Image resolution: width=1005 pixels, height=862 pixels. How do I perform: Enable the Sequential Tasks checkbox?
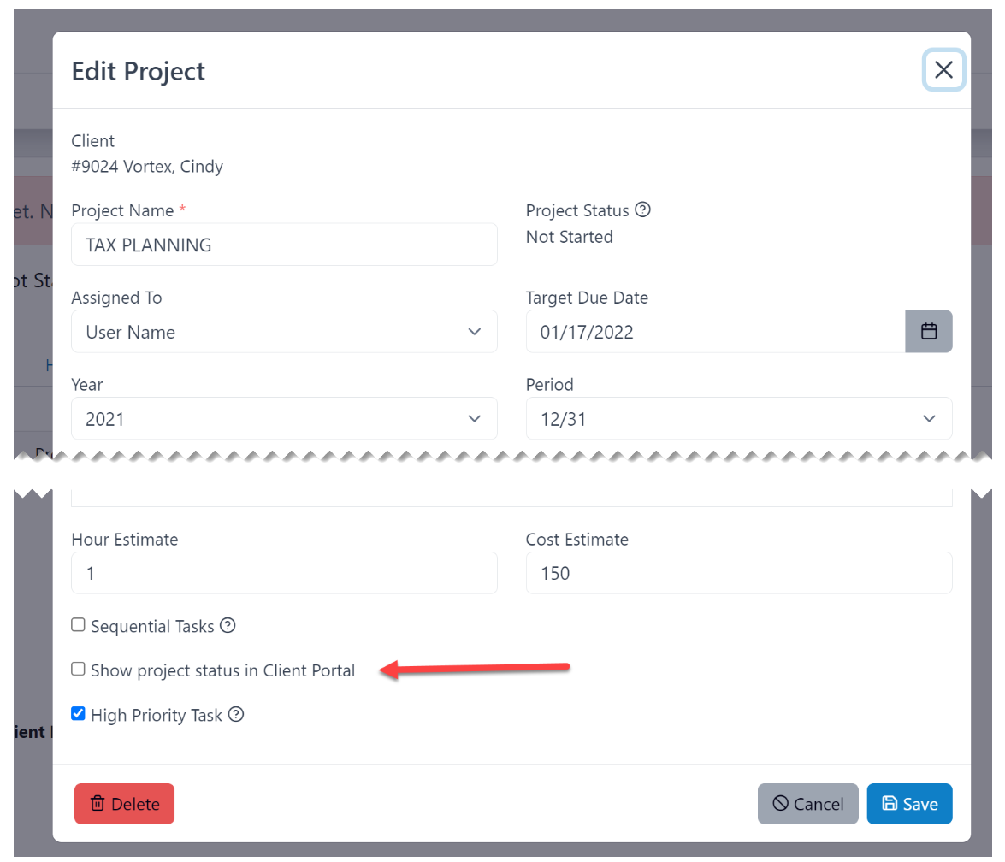78,624
